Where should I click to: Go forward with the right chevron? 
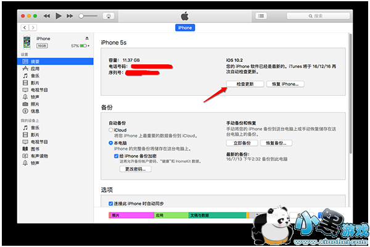point(33,28)
